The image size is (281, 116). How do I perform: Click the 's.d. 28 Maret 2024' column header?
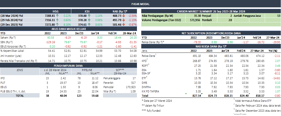click(55, 70)
